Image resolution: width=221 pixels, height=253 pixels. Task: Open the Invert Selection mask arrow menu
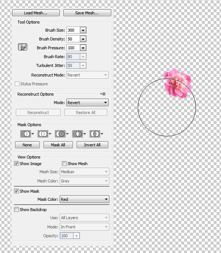click(102, 133)
